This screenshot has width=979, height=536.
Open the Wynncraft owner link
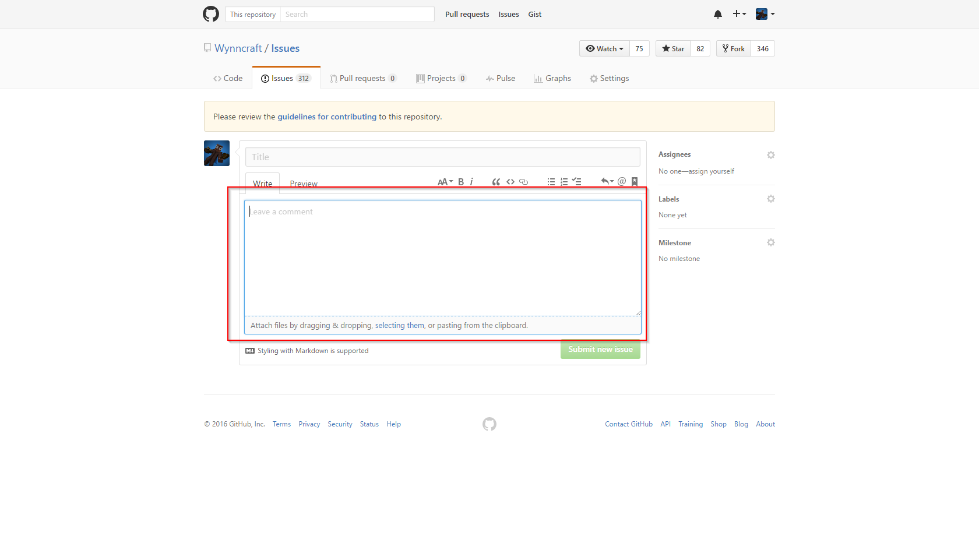click(x=238, y=48)
